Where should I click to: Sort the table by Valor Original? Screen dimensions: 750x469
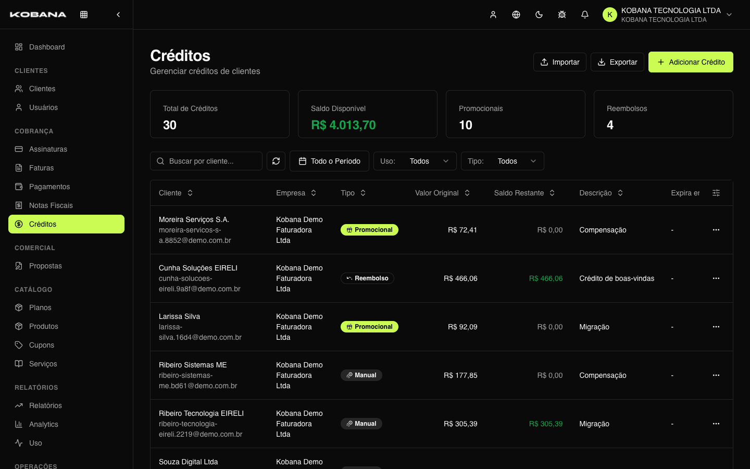[x=443, y=193]
